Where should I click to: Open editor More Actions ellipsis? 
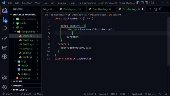click(166, 9)
